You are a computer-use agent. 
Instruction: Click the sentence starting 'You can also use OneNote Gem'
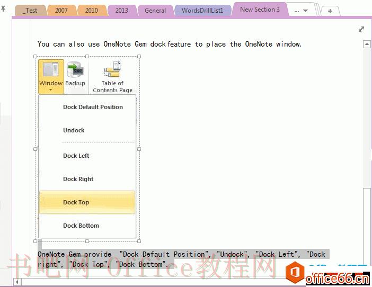pos(170,44)
